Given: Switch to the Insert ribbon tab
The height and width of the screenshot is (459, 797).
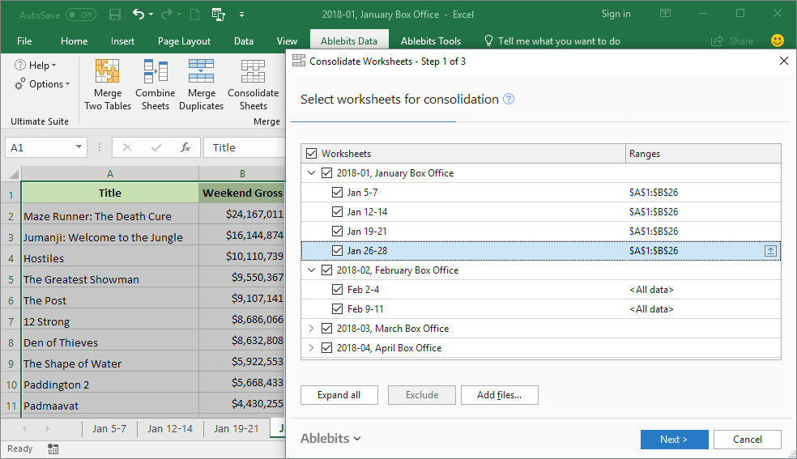Looking at the screenshot, I should tap(122, 41).
